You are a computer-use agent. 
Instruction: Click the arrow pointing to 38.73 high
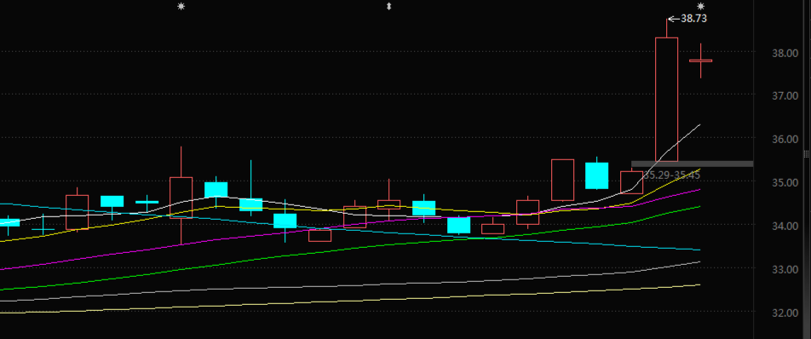point(673,19)
